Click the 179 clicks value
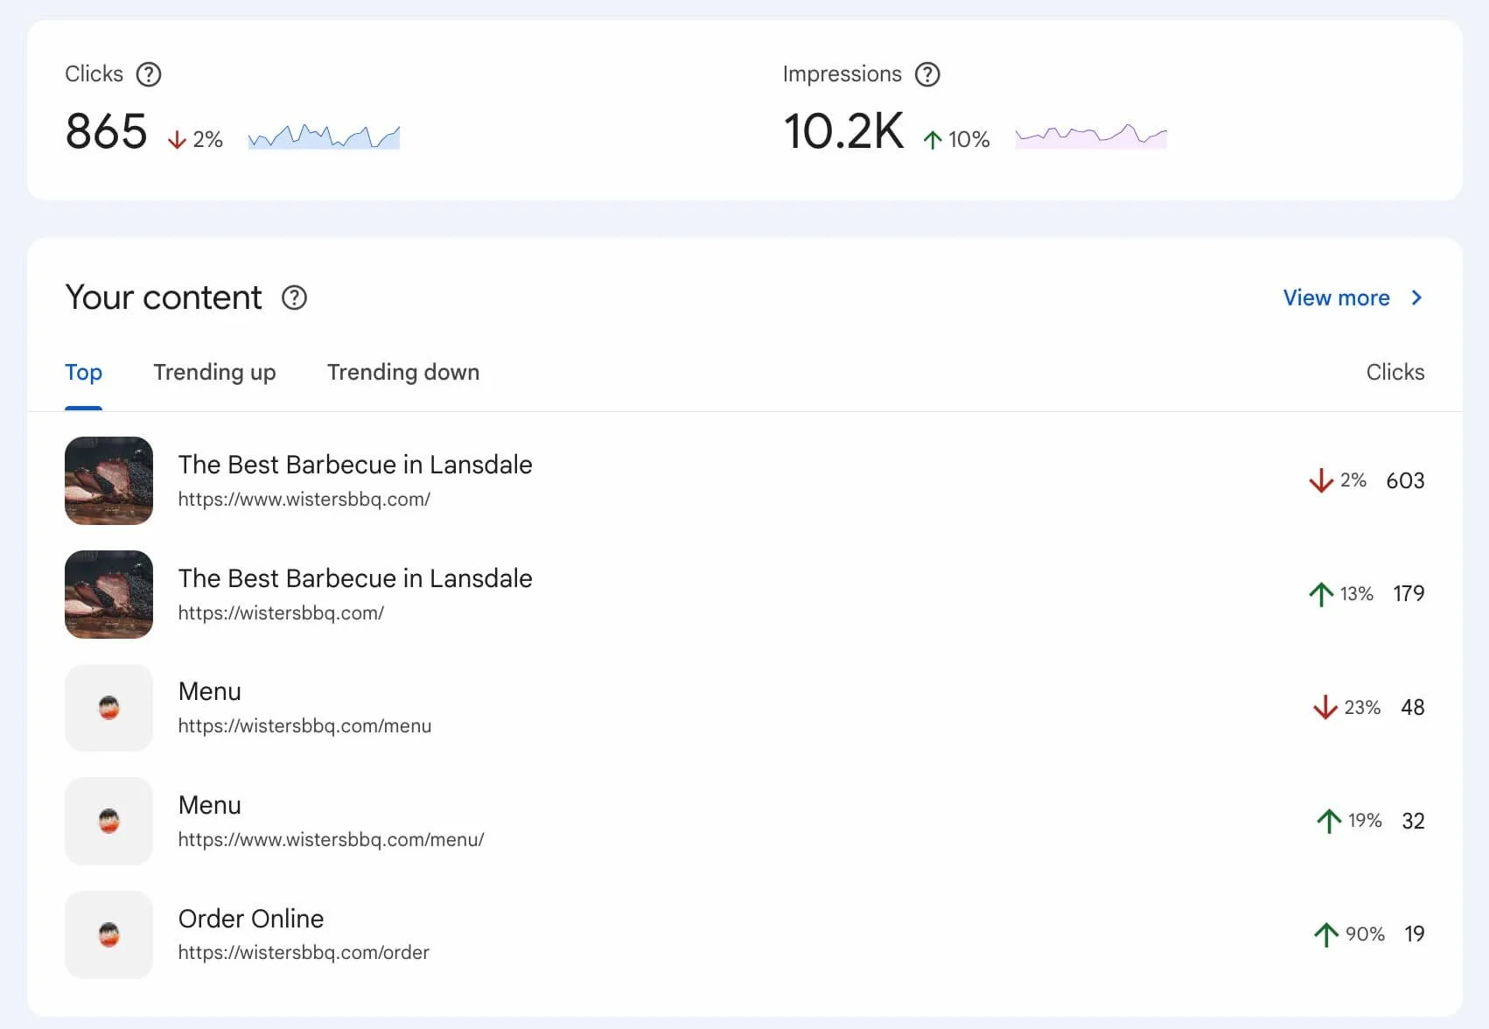 tap(1409, 593)
